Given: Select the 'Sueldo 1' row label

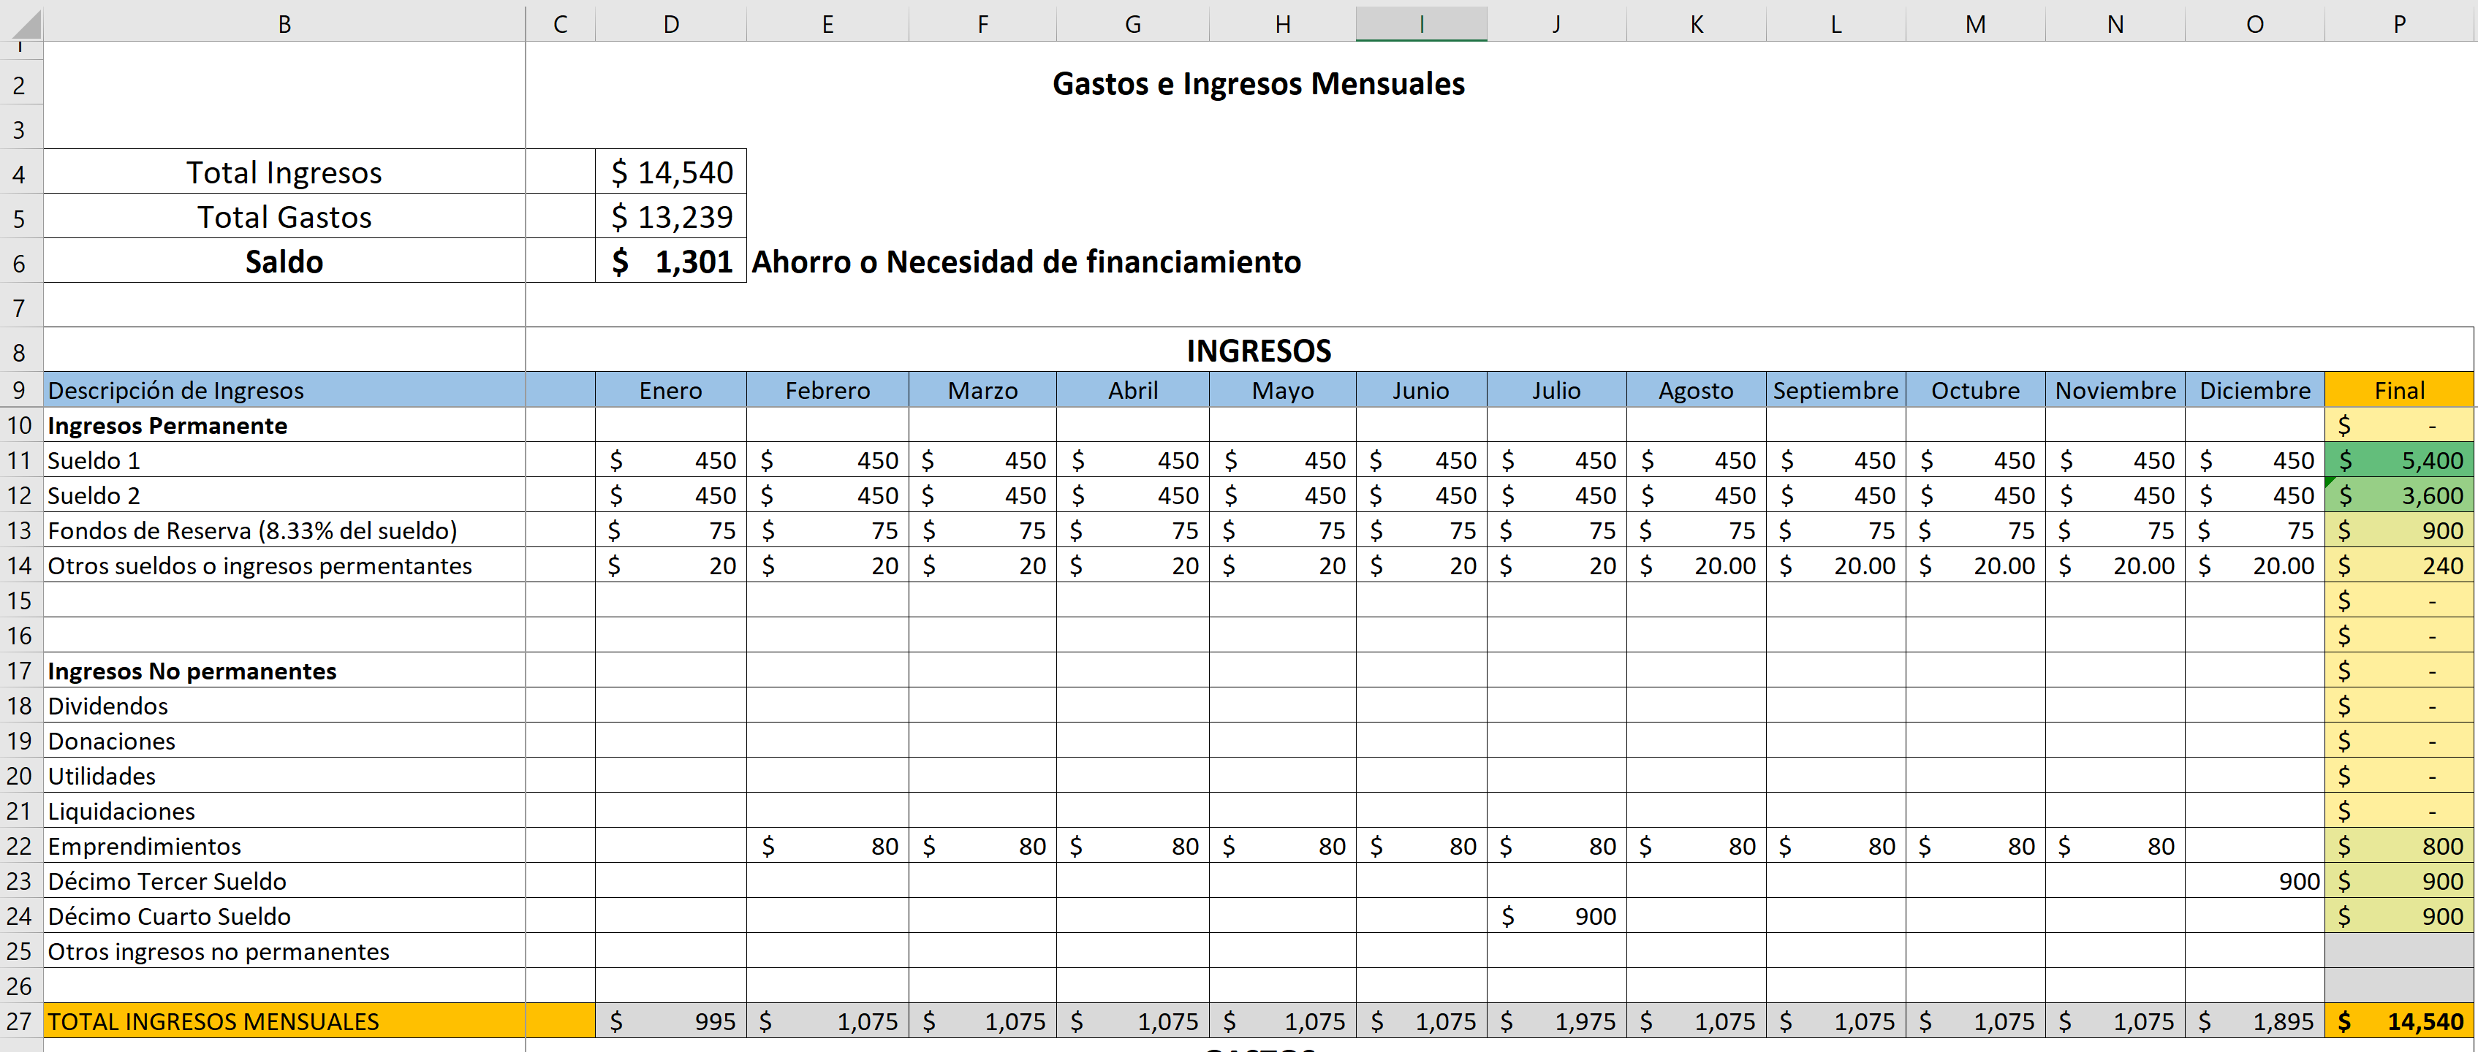Looking at the screenshot, I should point(284,460).
